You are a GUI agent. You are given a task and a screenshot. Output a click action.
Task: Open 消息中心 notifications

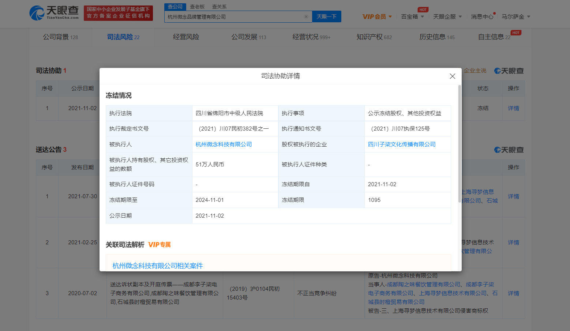(x=482, y=17)
